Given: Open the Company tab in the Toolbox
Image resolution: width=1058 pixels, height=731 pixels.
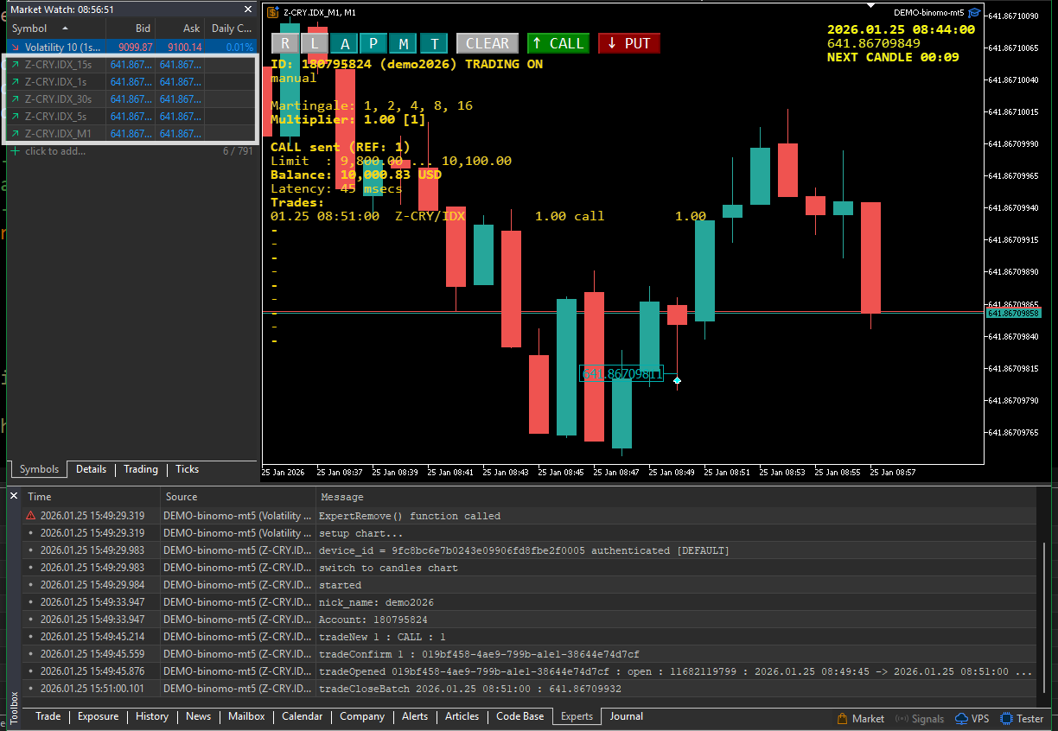Looking at the screenshot, I should click(362, 716).
